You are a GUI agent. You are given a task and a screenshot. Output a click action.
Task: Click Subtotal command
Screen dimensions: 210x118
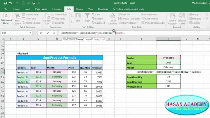[x=195, y=23]
